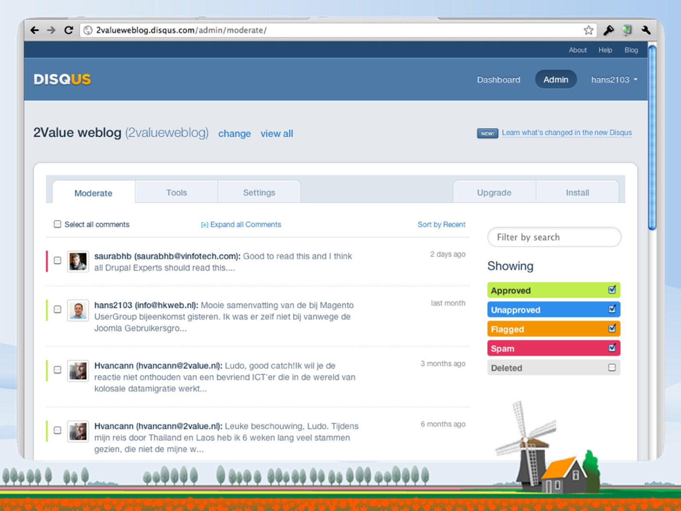Click the '2 days ago' timestamp
Image resolution: width=681 pixels, height=511 pixels.
448,254
